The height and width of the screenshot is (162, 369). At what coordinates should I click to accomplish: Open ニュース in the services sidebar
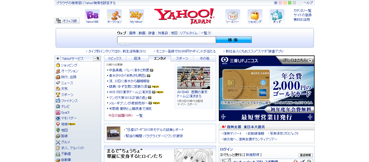[x=65, y=83]
